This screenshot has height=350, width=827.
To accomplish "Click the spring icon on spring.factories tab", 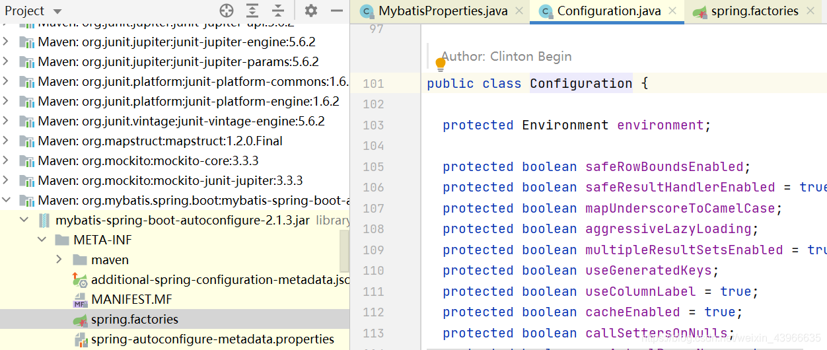I will (x=699, y=11).
